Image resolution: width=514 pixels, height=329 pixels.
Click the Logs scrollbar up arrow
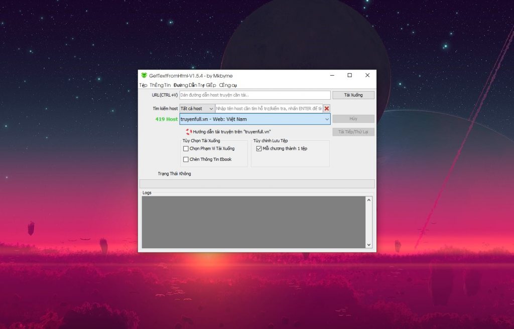pos(369,200)
